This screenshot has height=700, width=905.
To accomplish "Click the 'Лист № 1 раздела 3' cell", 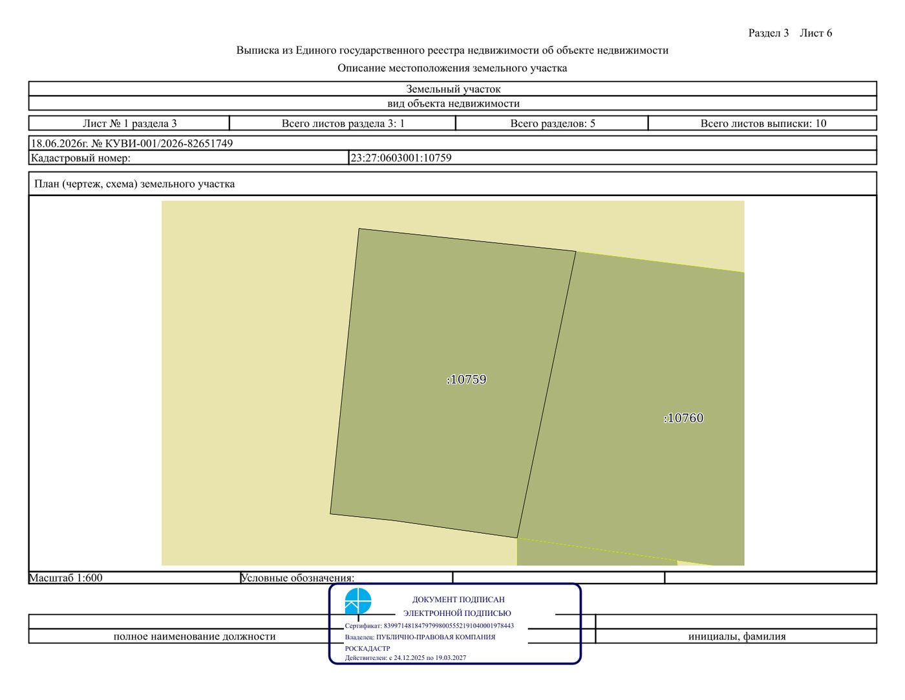I will point(129,124).
